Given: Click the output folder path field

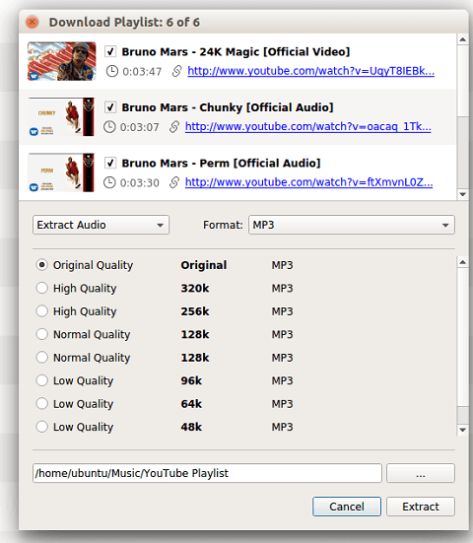Looking at the screenshot, I should coord(207,473).
